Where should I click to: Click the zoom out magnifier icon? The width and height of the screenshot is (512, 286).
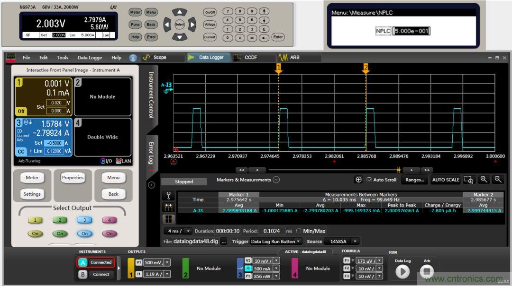point(498,180)
